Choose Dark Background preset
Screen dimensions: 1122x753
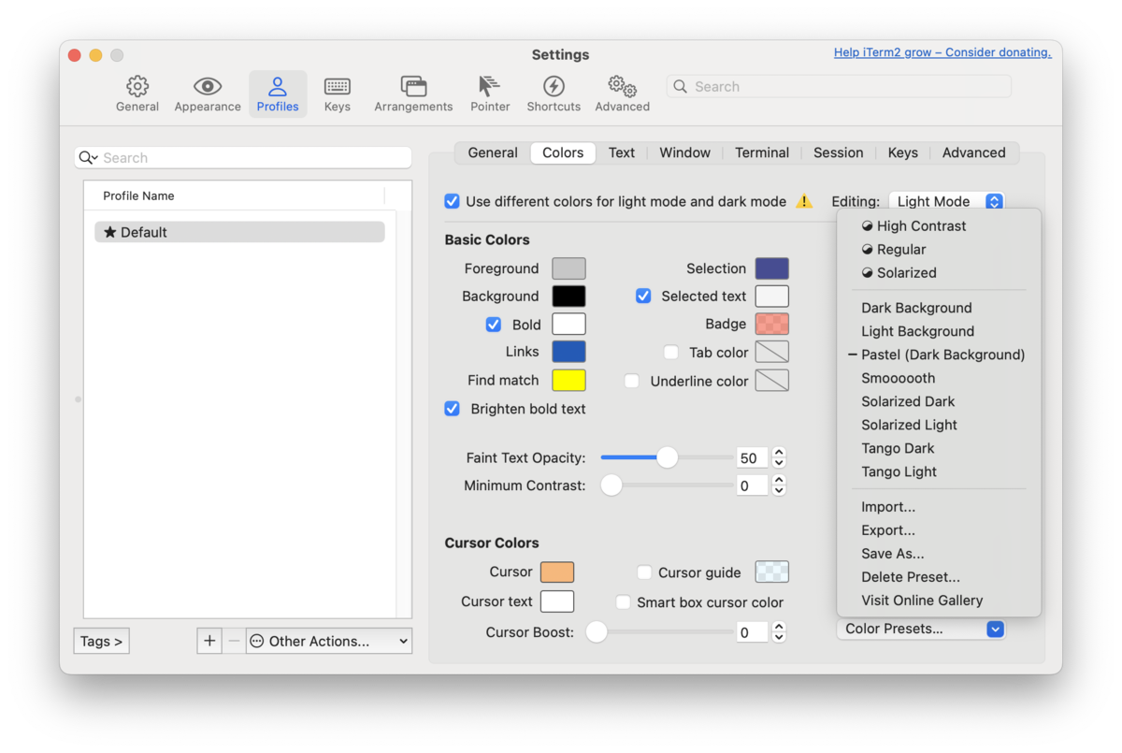coord(939,308)
